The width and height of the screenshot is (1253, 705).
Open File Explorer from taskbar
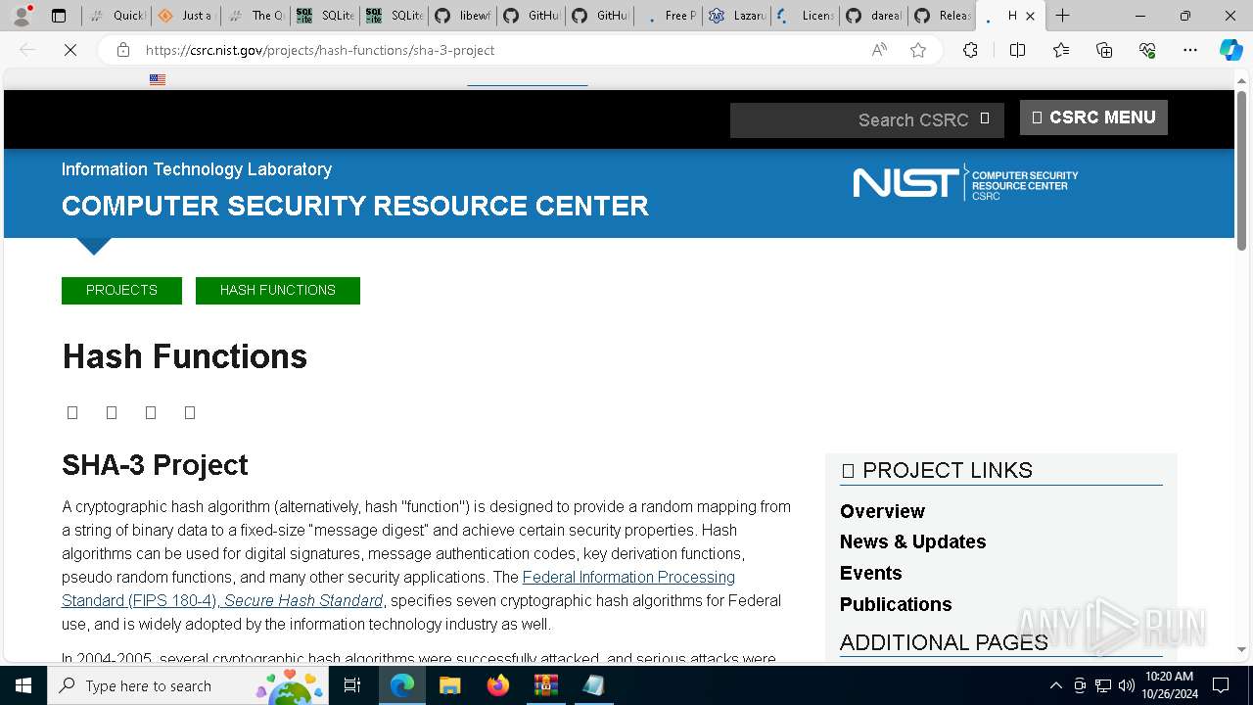point(449,685)
